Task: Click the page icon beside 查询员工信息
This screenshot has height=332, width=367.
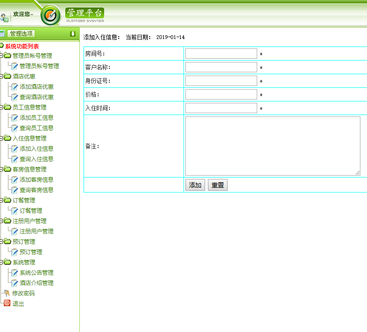Action: (x=15, y=128)
